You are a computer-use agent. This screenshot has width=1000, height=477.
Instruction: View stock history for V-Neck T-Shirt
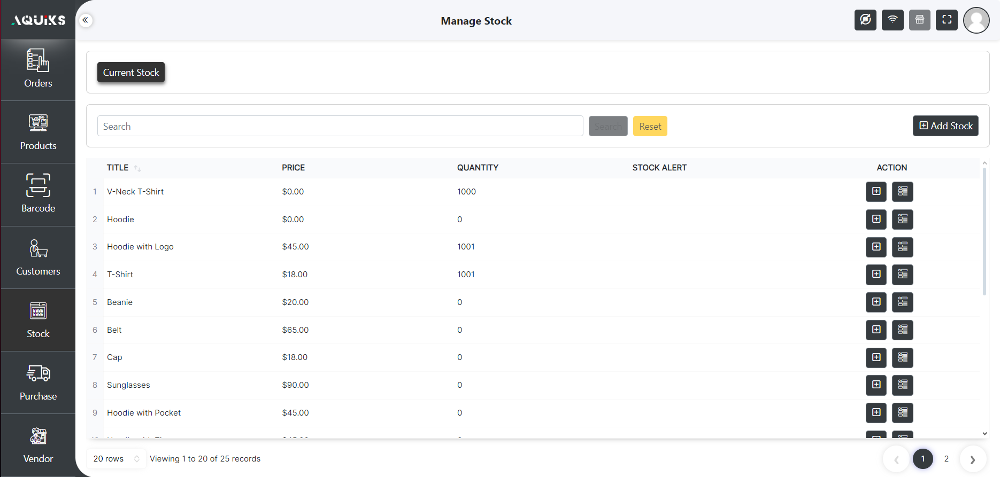(903, 191)
